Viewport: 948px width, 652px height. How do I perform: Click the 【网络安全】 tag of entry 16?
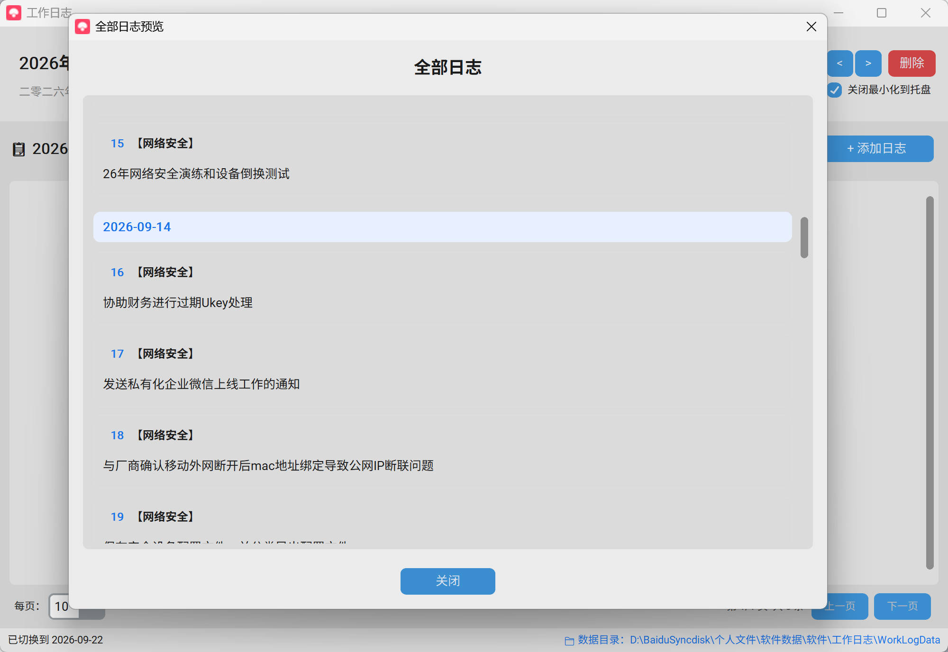click(165, 272)
